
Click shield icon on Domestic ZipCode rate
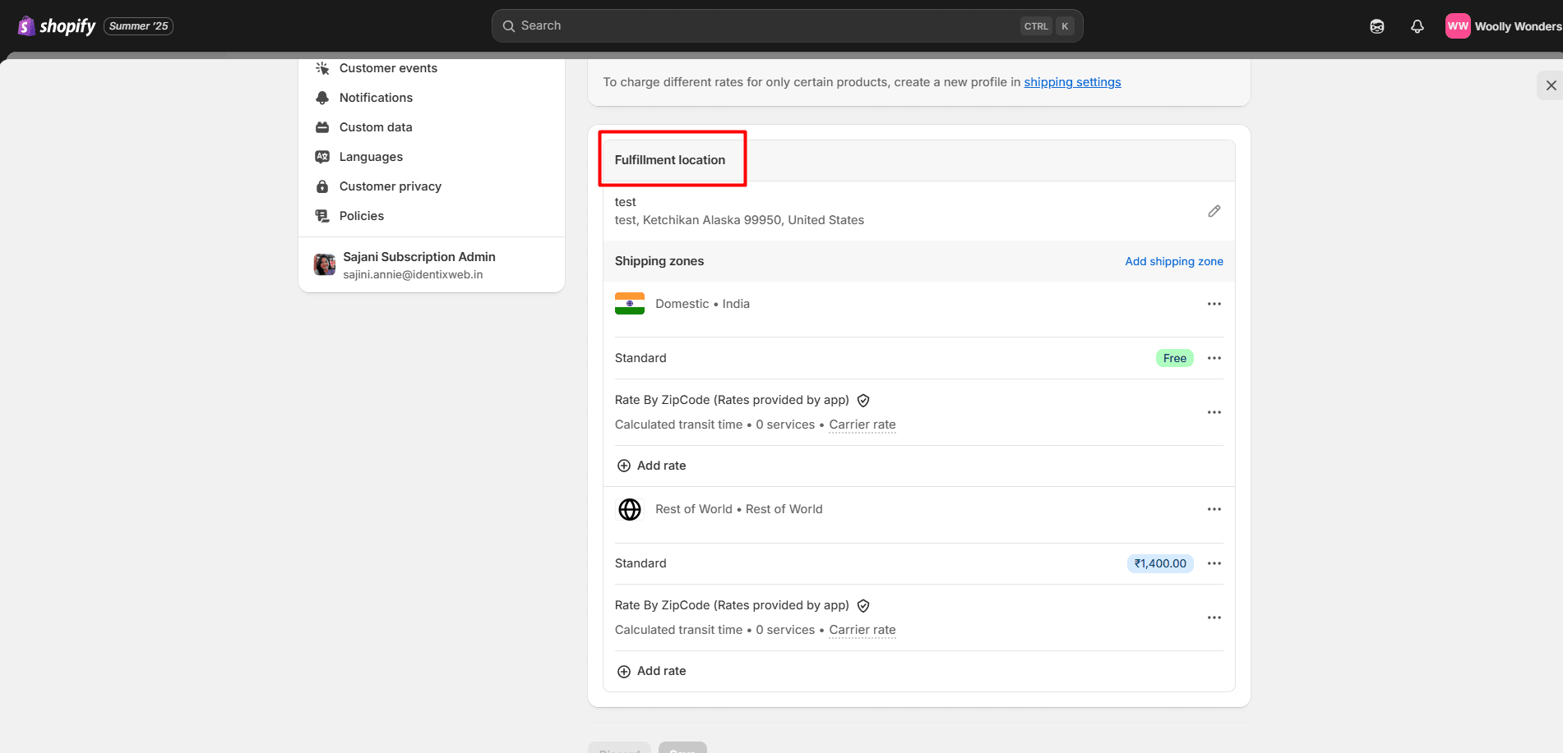pos(863,401)
